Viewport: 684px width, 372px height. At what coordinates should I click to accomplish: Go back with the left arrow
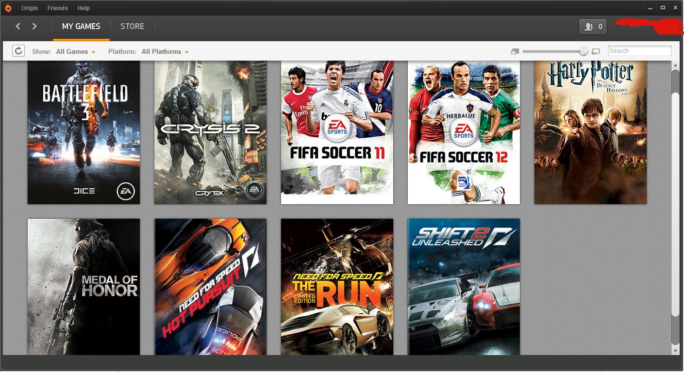tap(18, 26)
